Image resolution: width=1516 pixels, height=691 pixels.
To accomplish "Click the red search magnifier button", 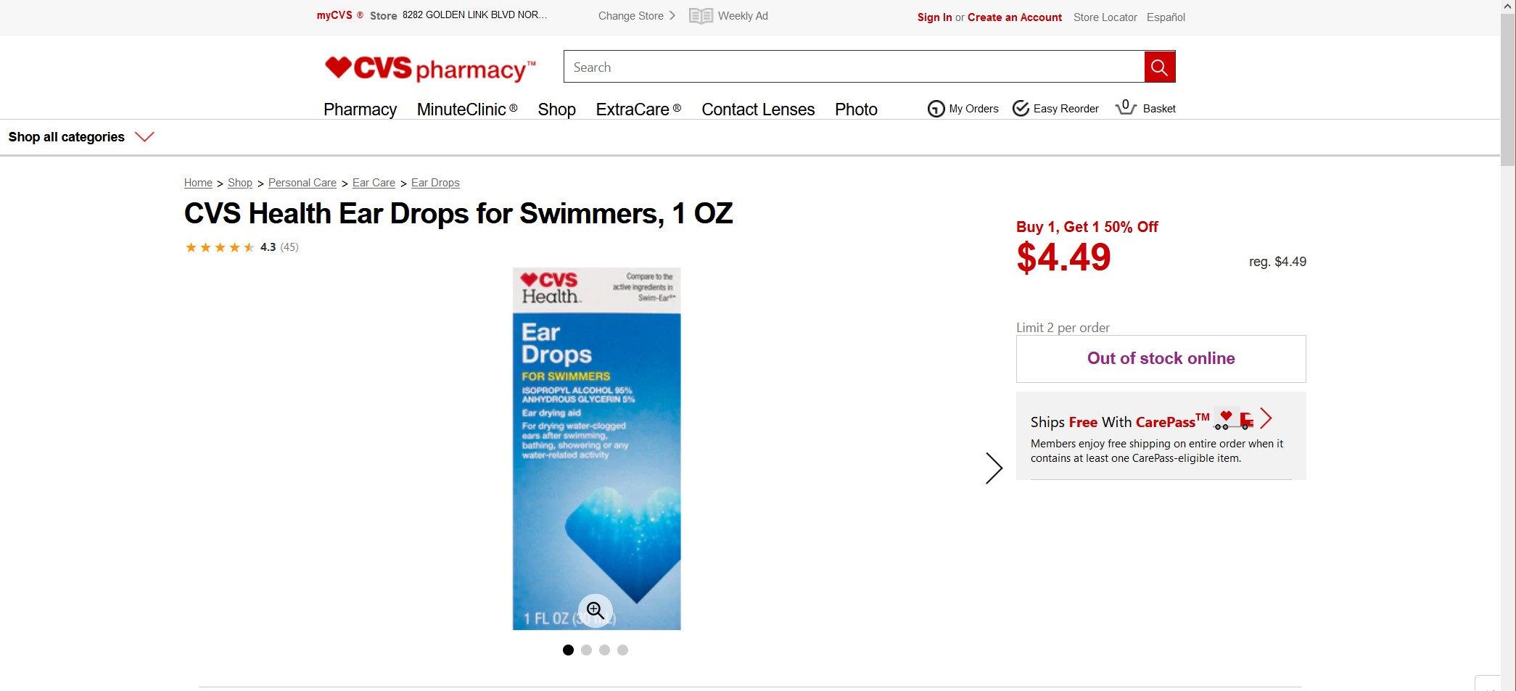I will [x=1159, y=67].
